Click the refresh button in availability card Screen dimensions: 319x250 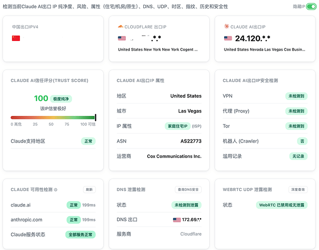coord(89,189)
